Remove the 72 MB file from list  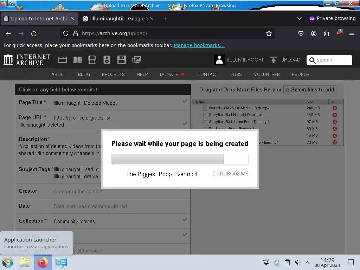coord(335,142)
